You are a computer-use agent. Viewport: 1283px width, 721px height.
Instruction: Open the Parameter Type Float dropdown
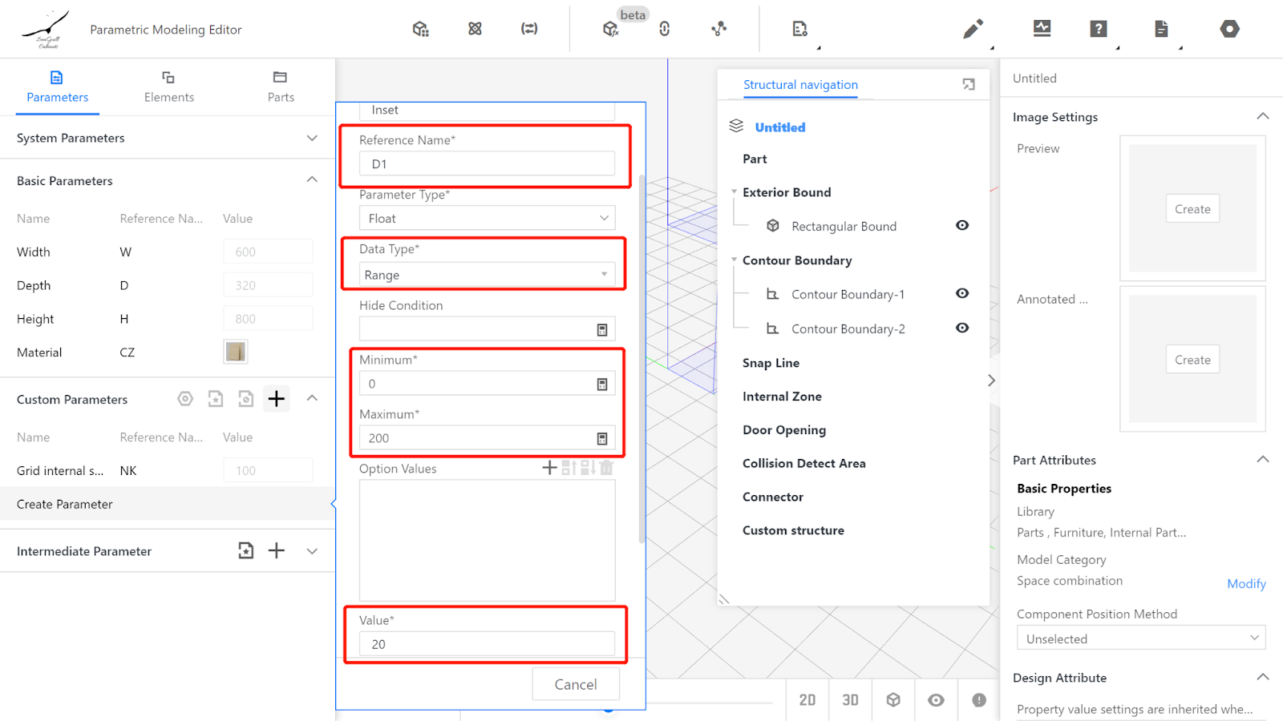tap(487, 219)
